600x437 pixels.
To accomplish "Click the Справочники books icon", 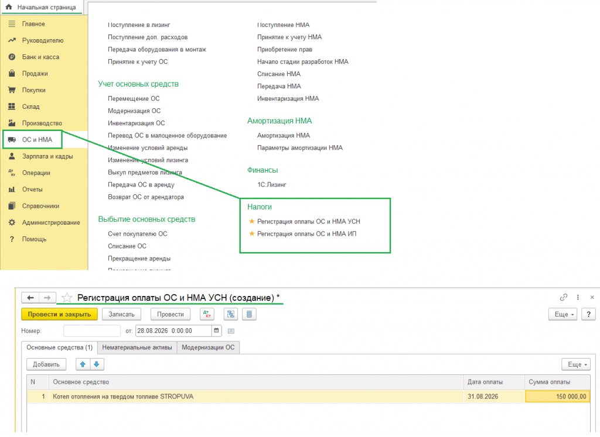I will [12, 206].
